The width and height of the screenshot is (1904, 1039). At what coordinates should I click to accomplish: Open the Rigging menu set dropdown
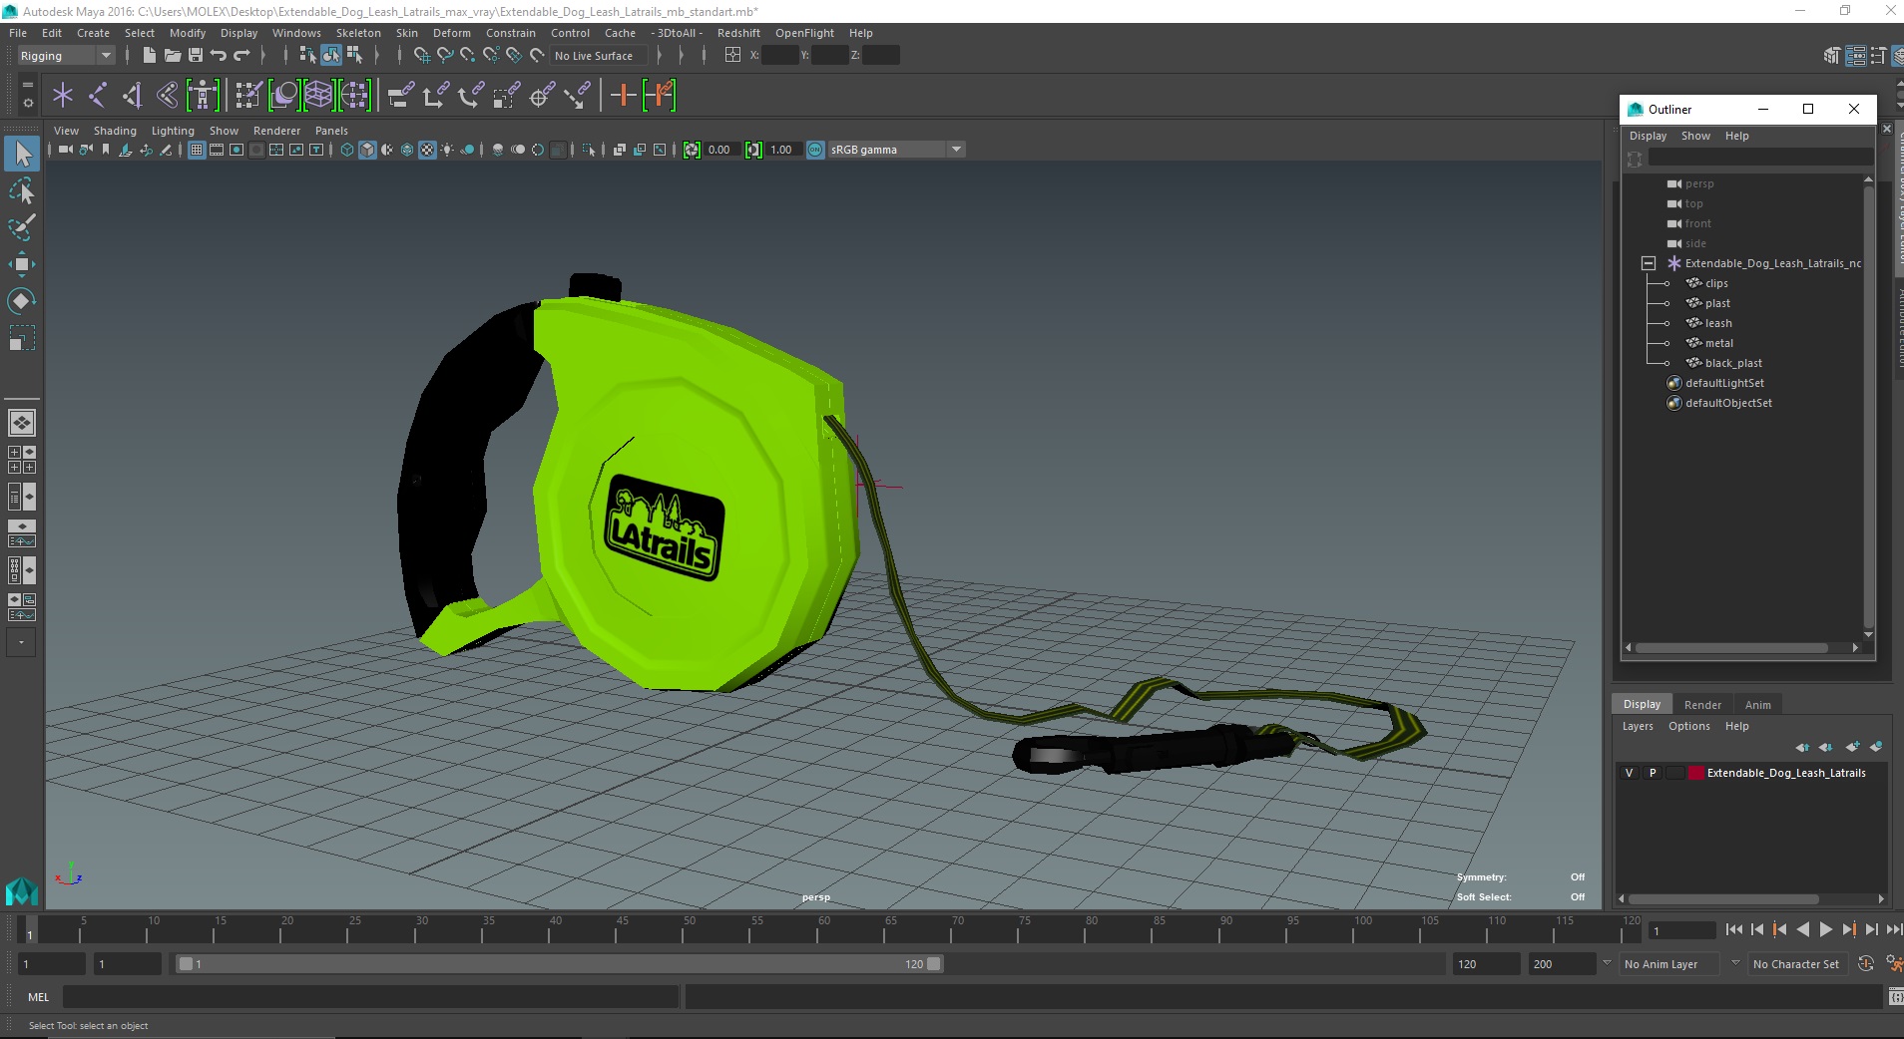click(x=66, y=56)
